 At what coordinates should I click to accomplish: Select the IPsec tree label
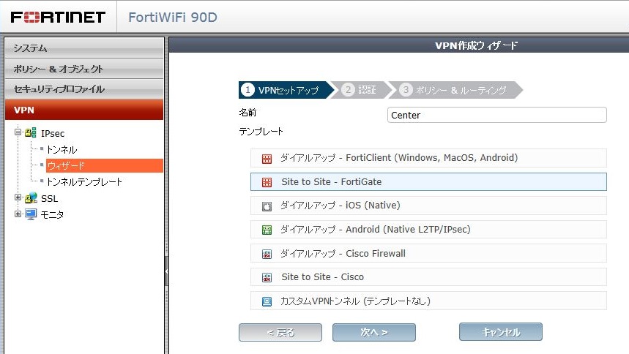tap(53, 133)
